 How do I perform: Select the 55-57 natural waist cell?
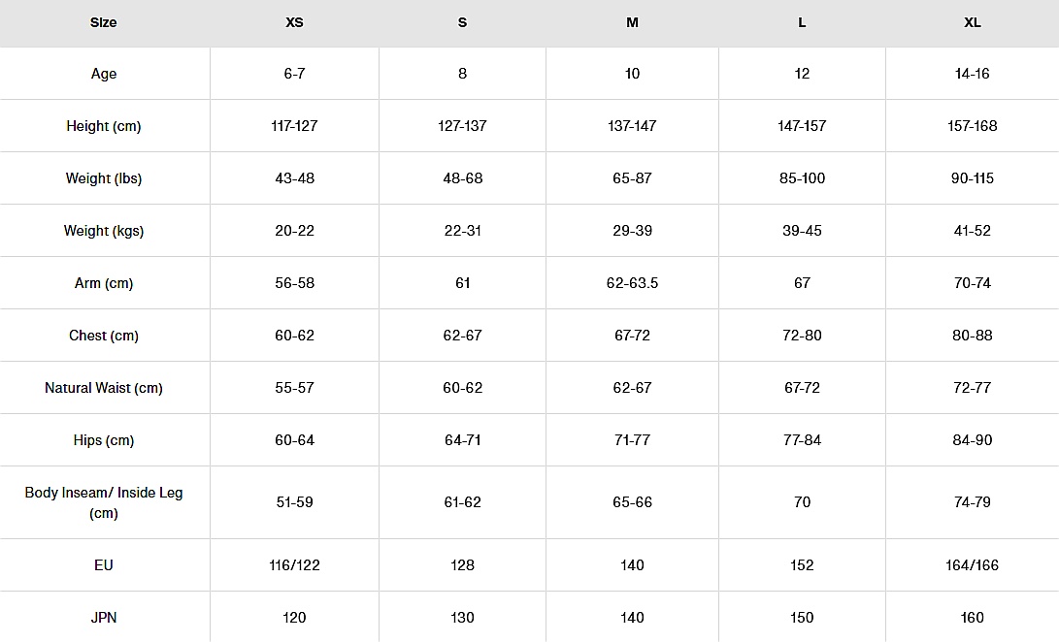click(x=294, y=388)
